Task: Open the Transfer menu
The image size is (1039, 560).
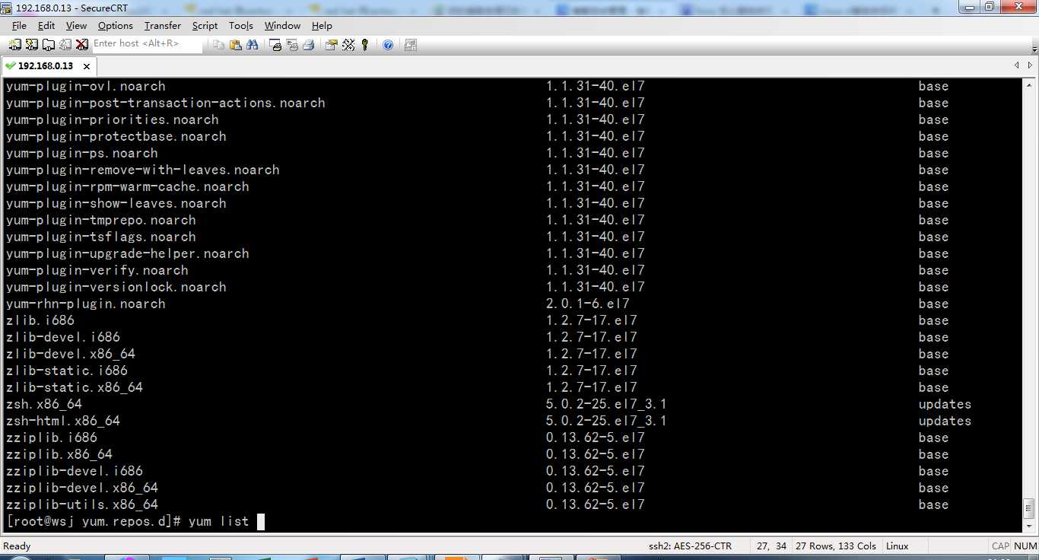Action: [x=163, y=25]
